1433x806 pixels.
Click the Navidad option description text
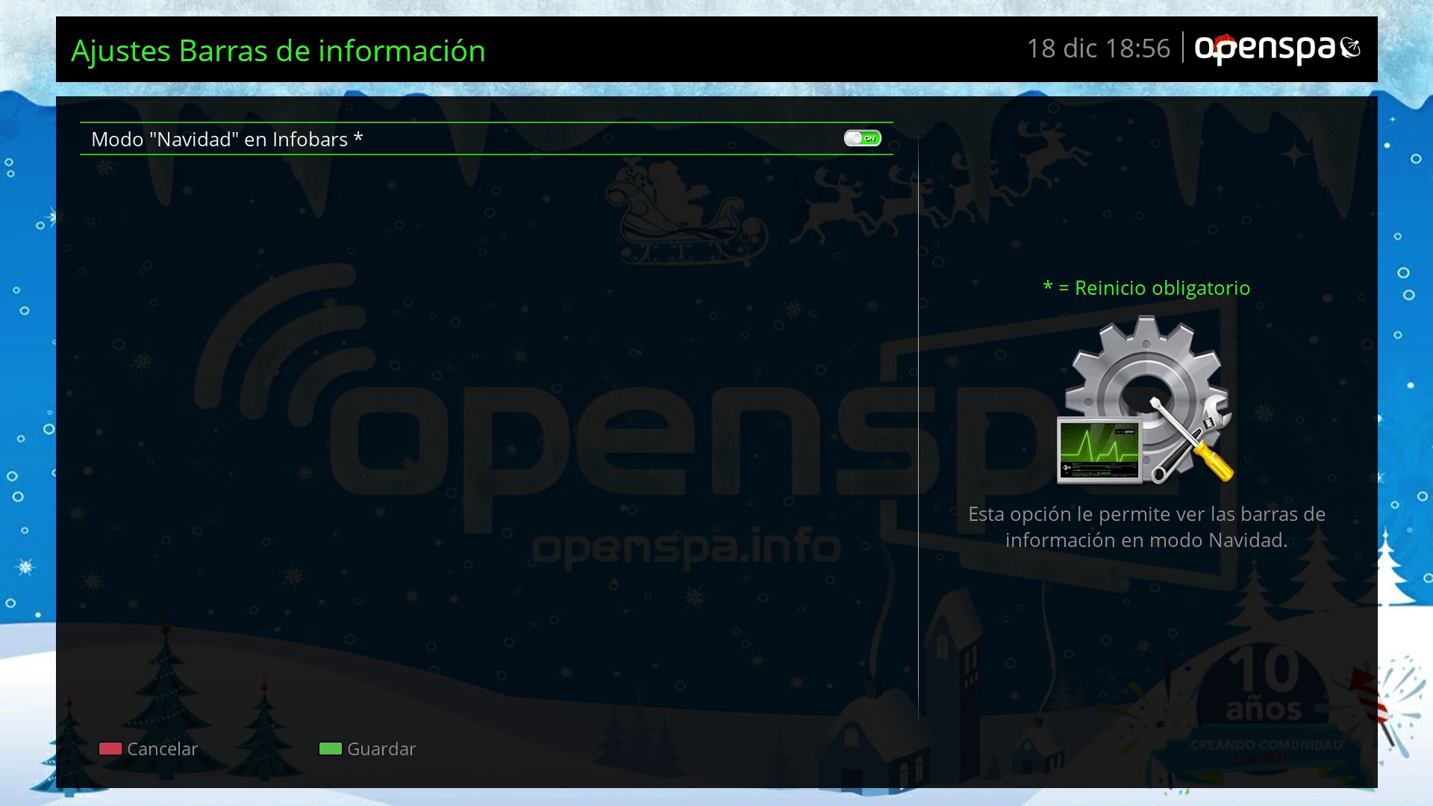click(1146, 527)
